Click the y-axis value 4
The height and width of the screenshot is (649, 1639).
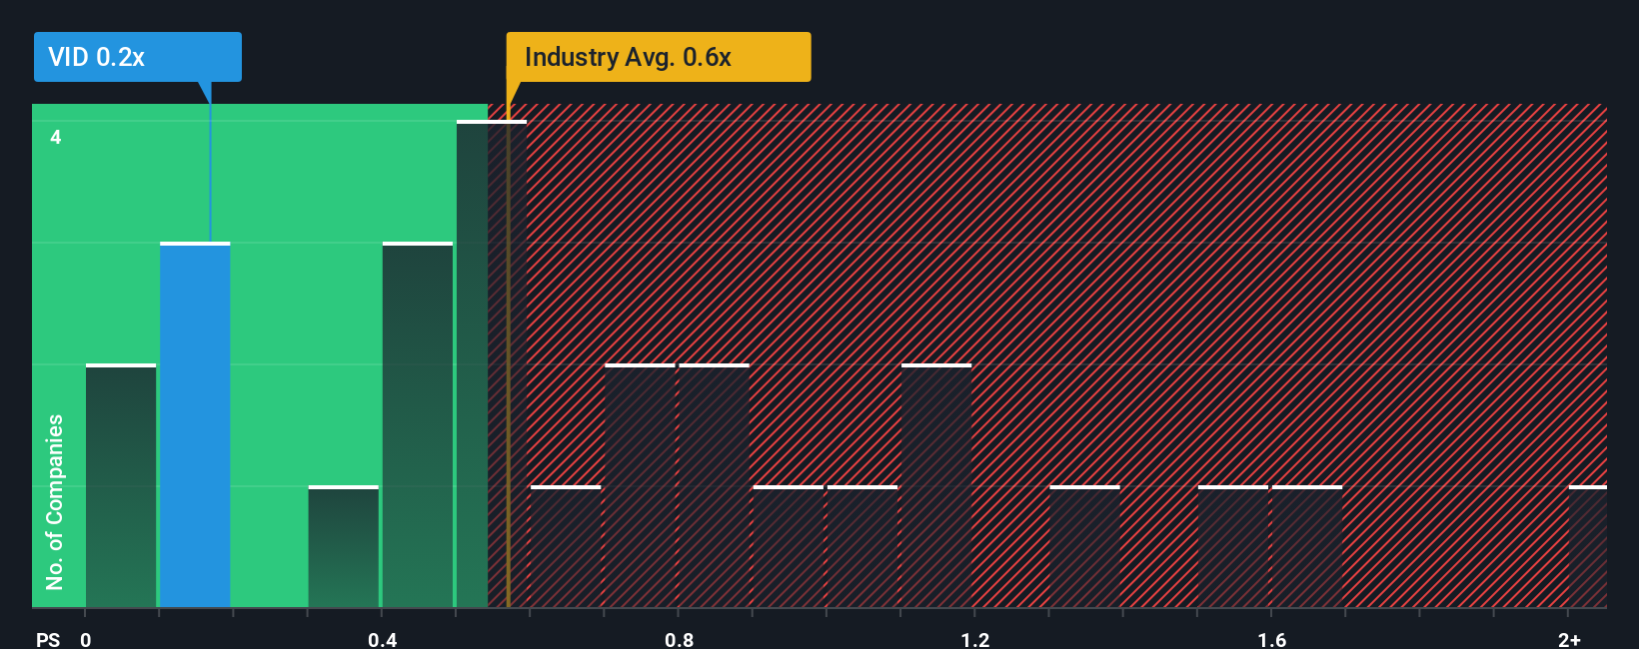56,137
